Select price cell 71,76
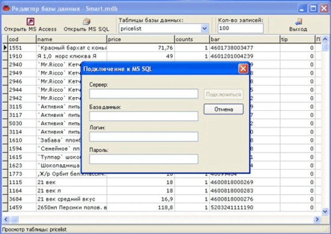 (x=141, y=48)
